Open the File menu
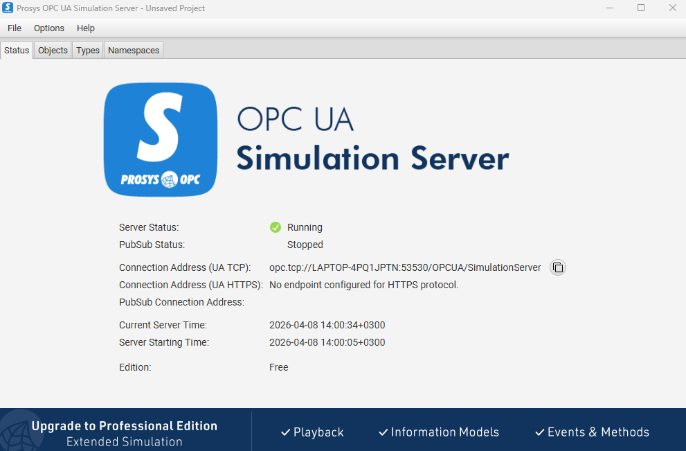 coord(15,28)
